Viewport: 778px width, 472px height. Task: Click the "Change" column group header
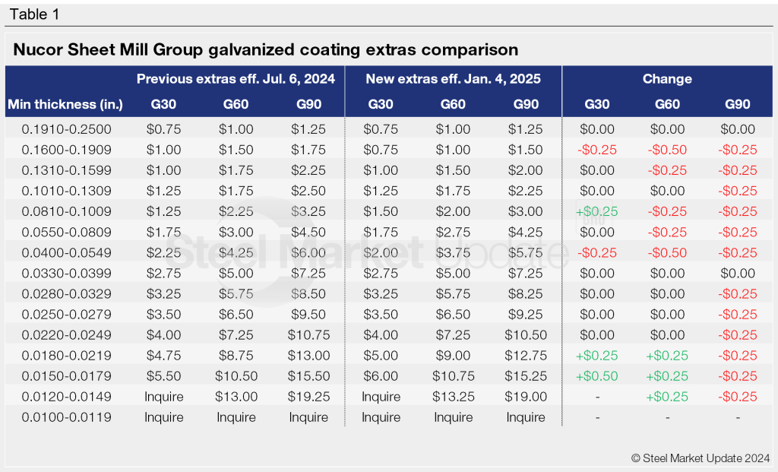pos(667,79)
